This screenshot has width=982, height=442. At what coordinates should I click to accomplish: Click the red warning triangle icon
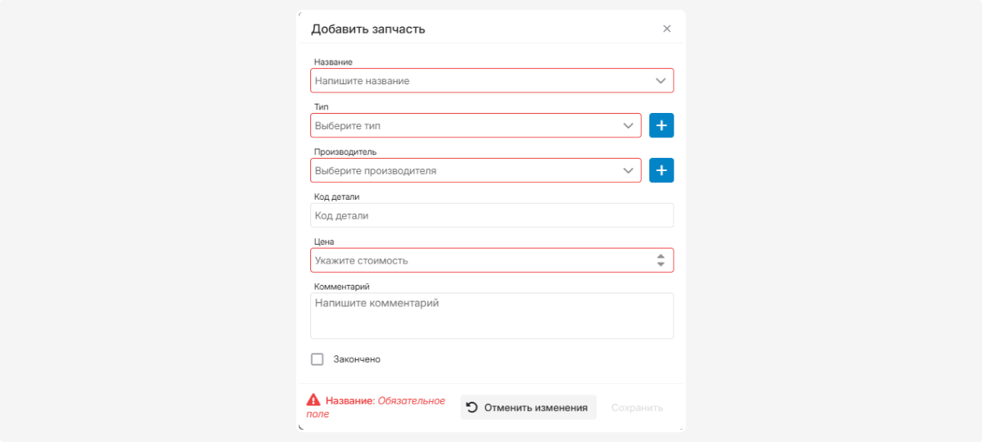313,400
